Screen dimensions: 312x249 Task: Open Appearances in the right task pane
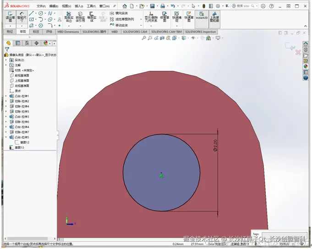click(x=306, y=66)
